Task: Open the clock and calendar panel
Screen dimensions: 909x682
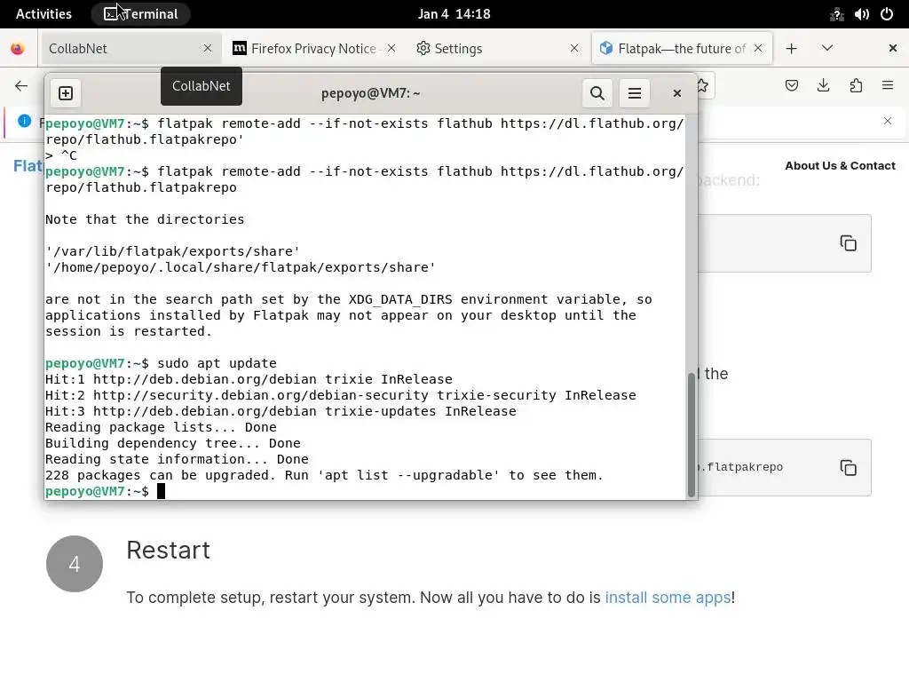Action: [454, 14]
